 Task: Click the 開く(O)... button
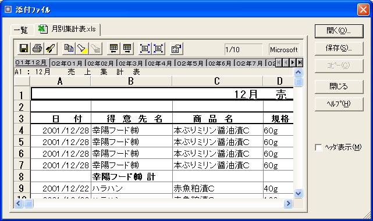[x=339, y=31]
